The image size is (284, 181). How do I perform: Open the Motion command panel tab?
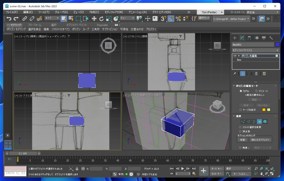(256, 38)
